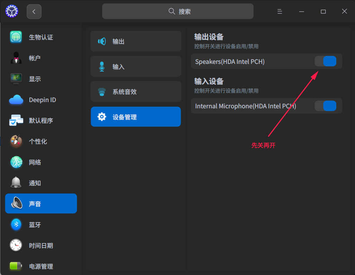Click the 默认程序 windows icon

pos(16,120)
